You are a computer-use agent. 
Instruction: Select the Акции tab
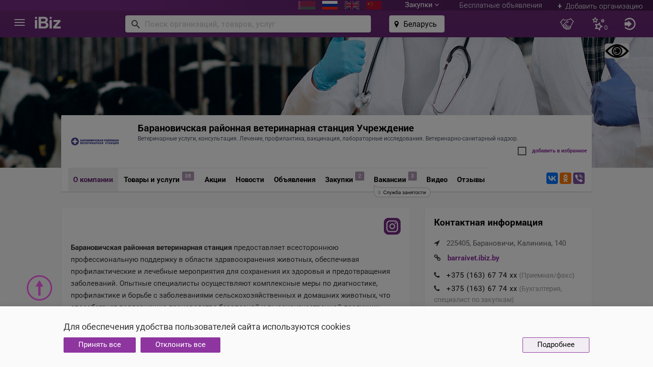click(x=215, y=180)
